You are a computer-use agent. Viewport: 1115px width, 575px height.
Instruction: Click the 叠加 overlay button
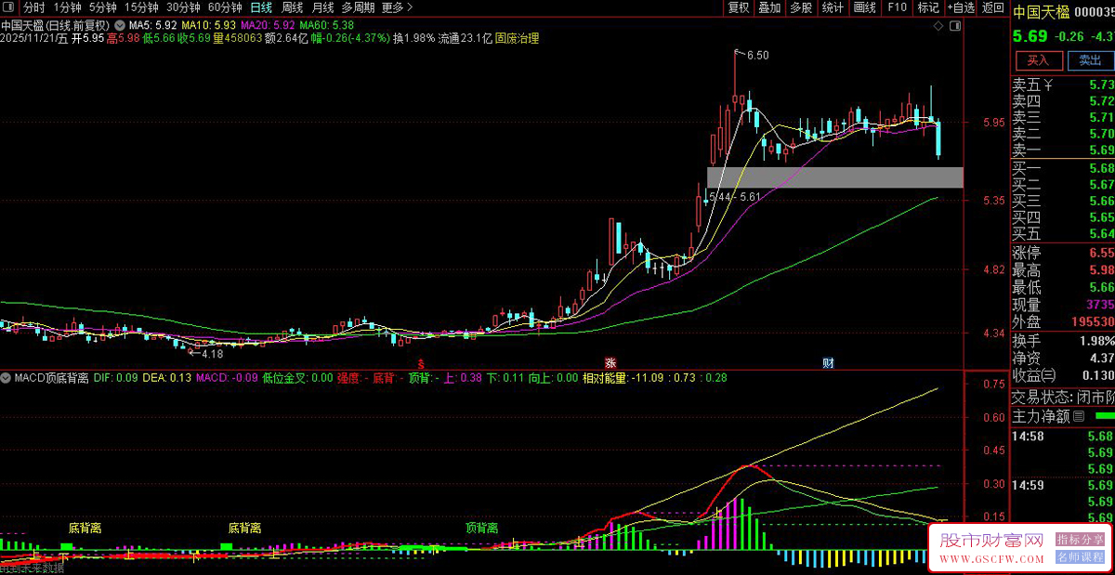tap(769, 7)
